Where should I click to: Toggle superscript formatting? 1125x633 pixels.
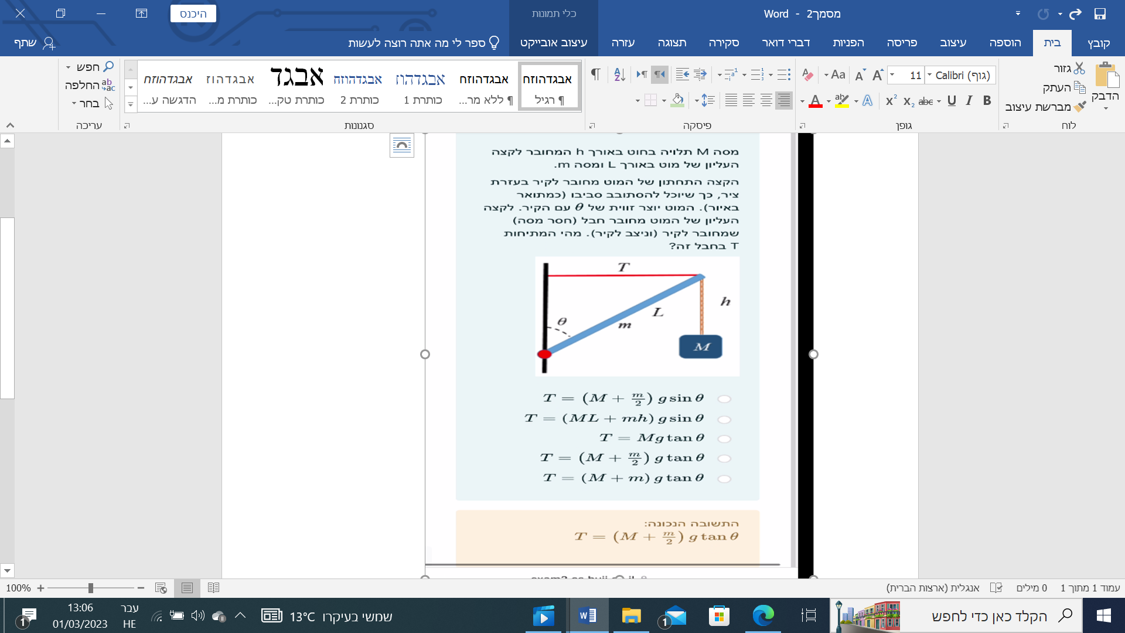[x=891, y=100]
